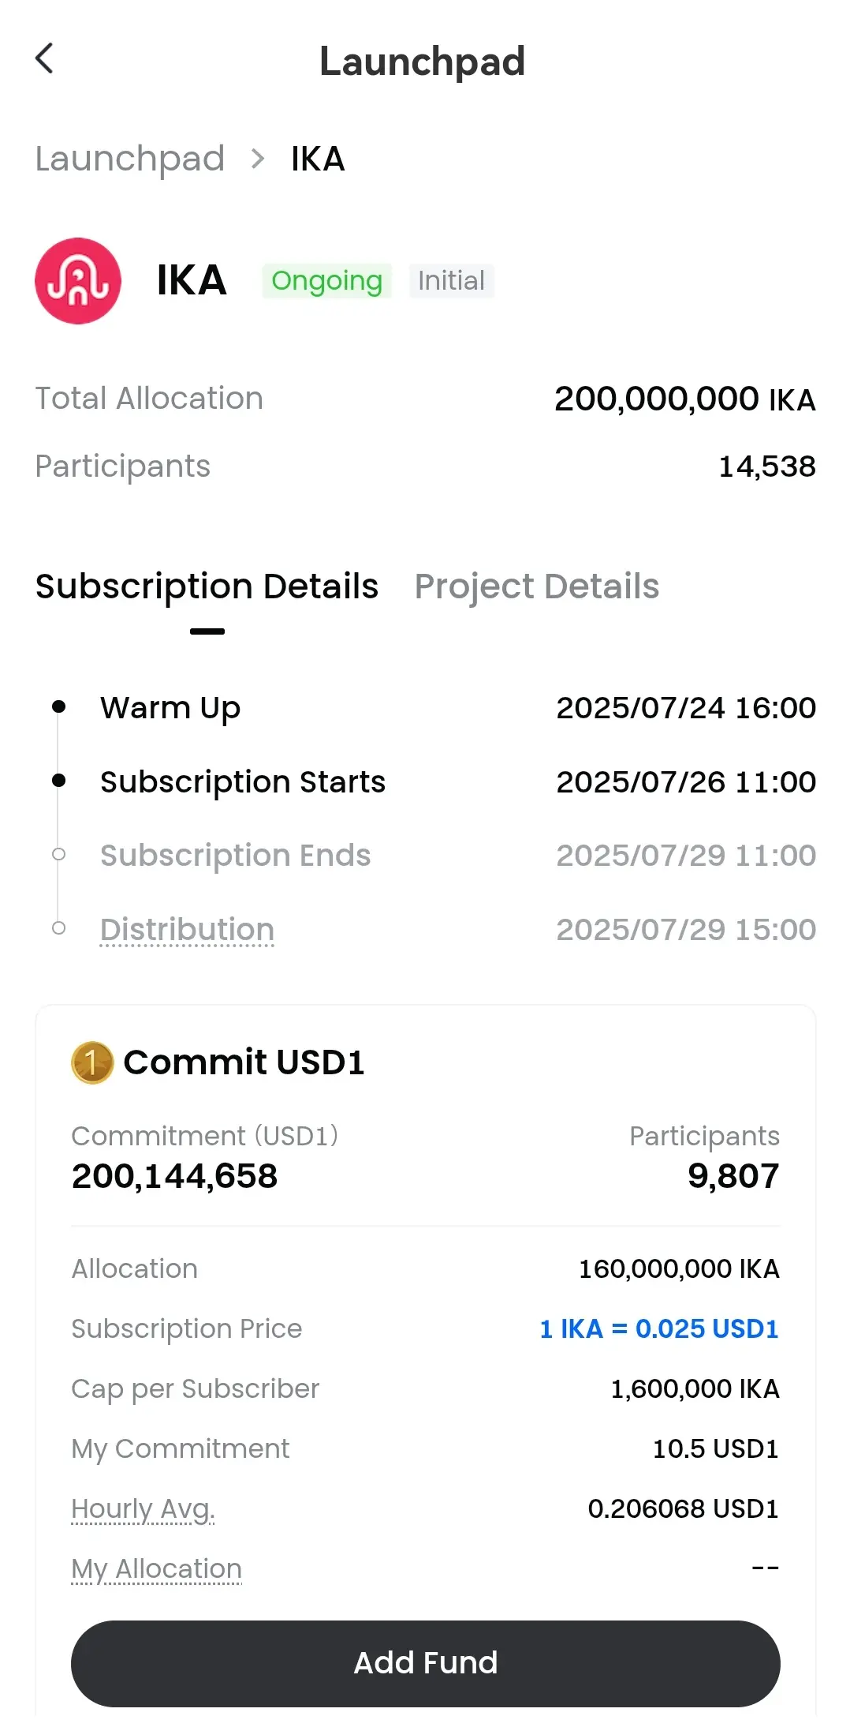Tap the IKA project logo
The width and height of the screenshot is (850, 1731).
[x=78, y=281]
